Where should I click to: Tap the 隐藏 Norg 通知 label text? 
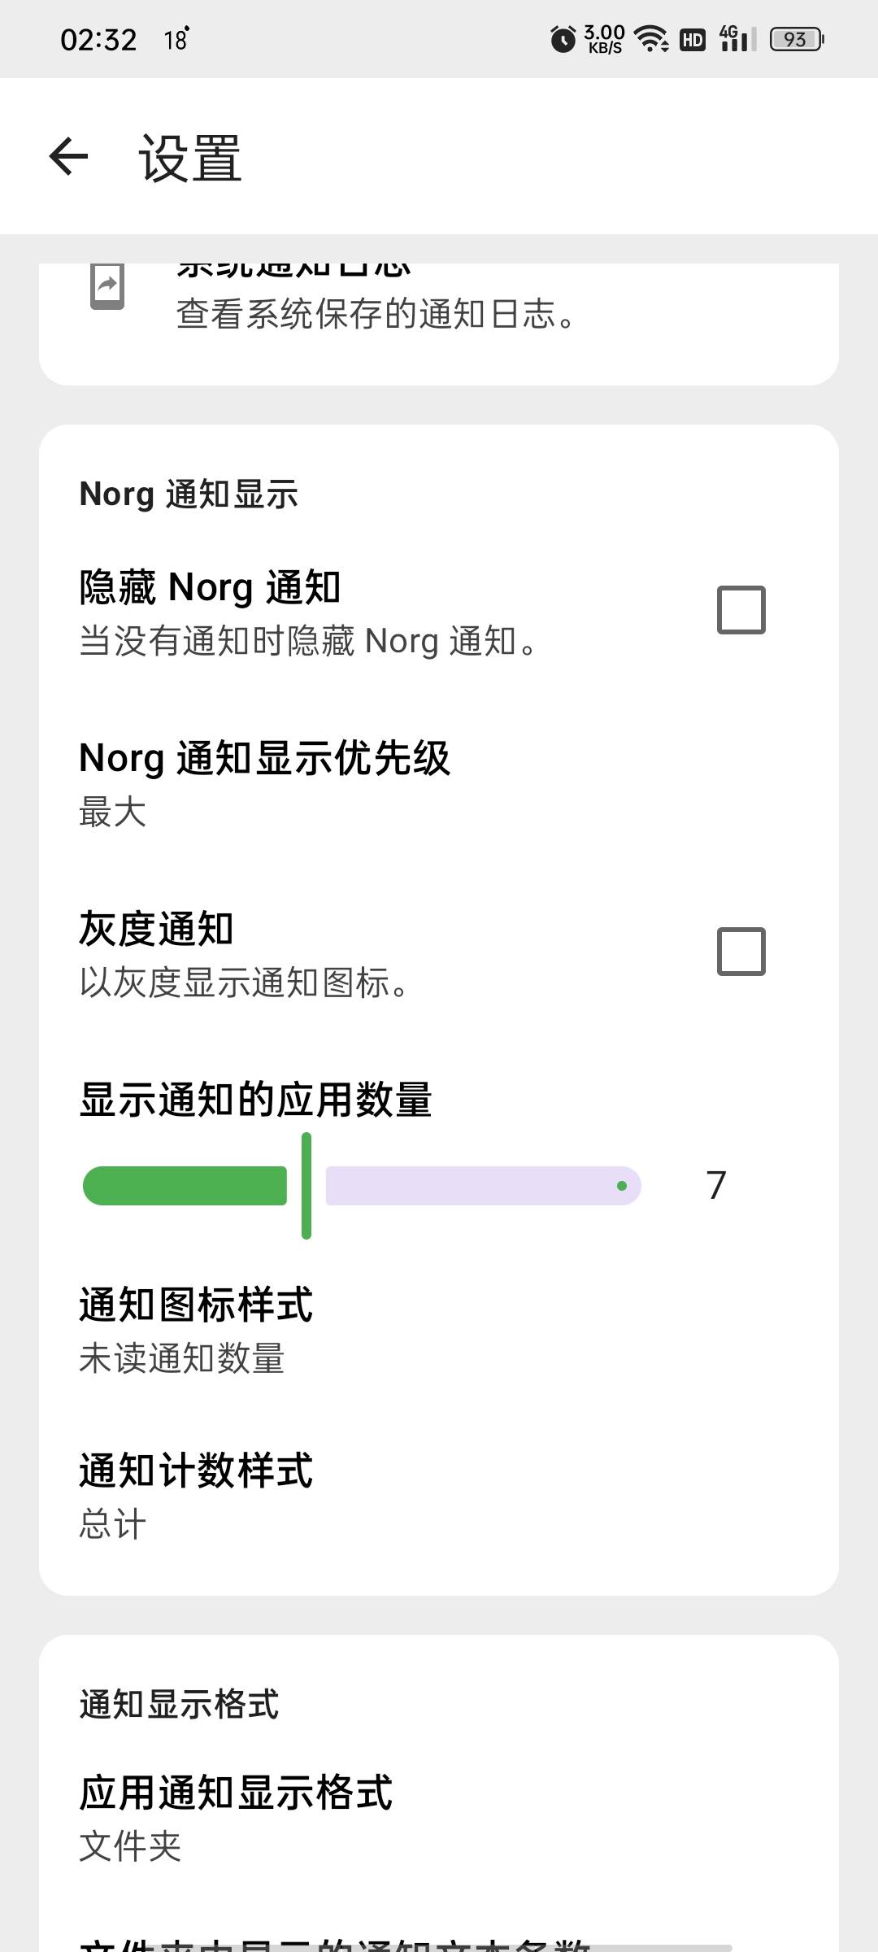(x=210, y=586)
